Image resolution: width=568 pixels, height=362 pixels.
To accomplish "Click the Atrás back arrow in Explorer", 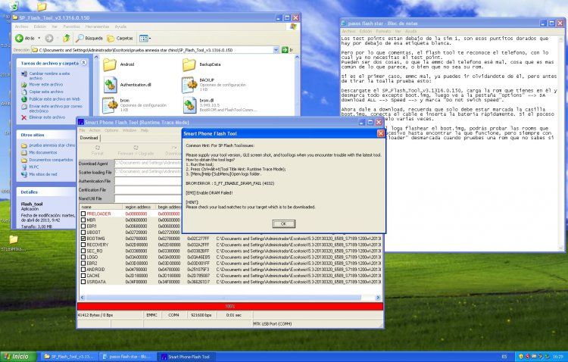I will 19,38.
